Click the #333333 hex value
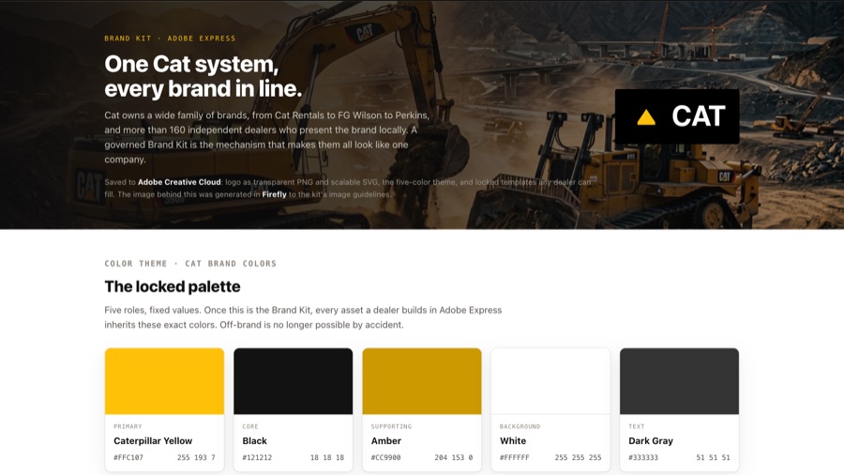The image size is (844, 475). [x=642, y=457]
